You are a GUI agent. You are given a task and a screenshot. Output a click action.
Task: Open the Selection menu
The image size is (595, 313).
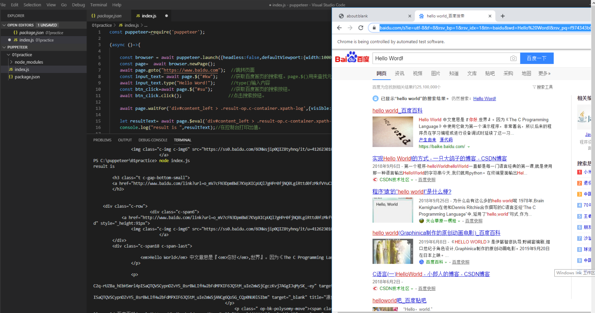click(x=32, y=5)
